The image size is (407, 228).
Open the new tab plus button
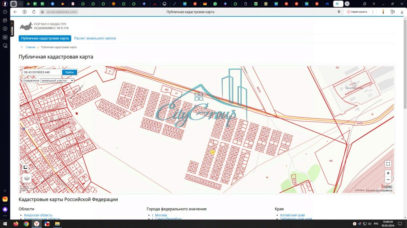point(347,4)
